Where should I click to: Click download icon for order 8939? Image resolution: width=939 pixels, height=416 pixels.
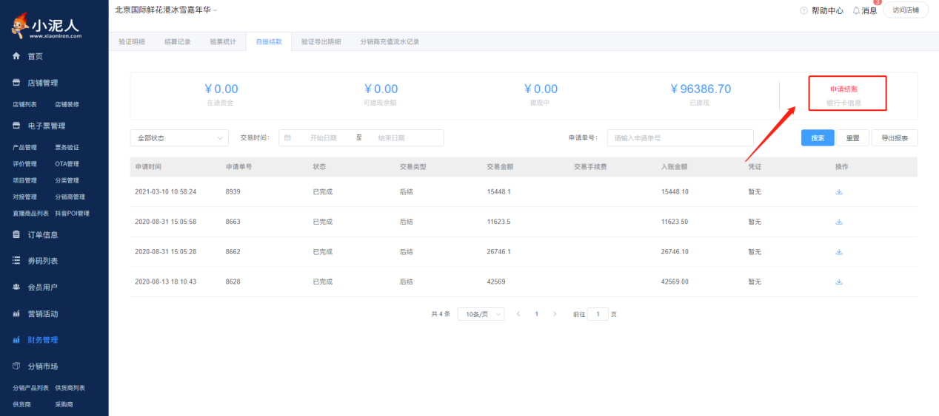tap(839, 191)
